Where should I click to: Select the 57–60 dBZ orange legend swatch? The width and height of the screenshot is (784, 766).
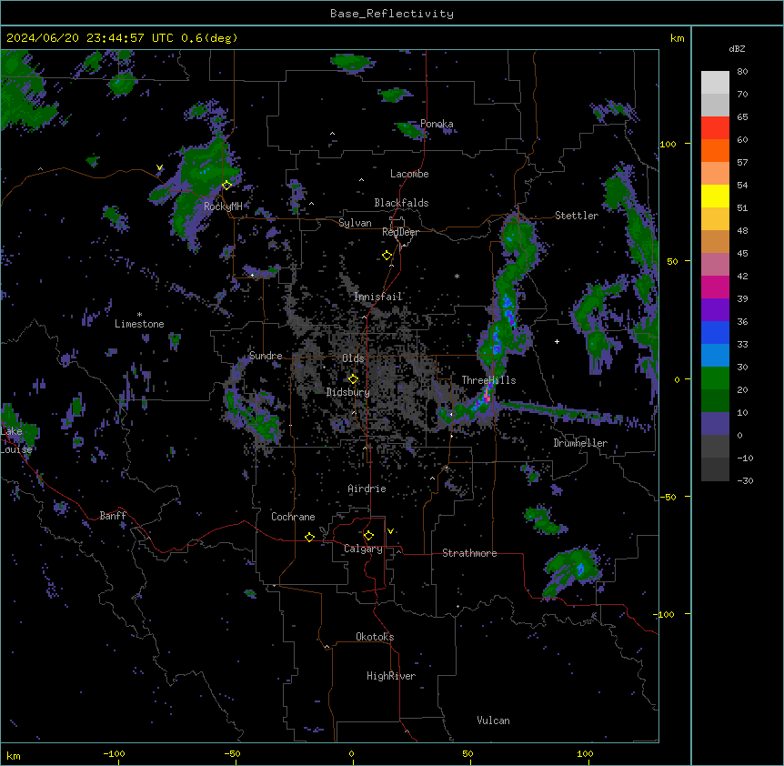pos(715,150)
